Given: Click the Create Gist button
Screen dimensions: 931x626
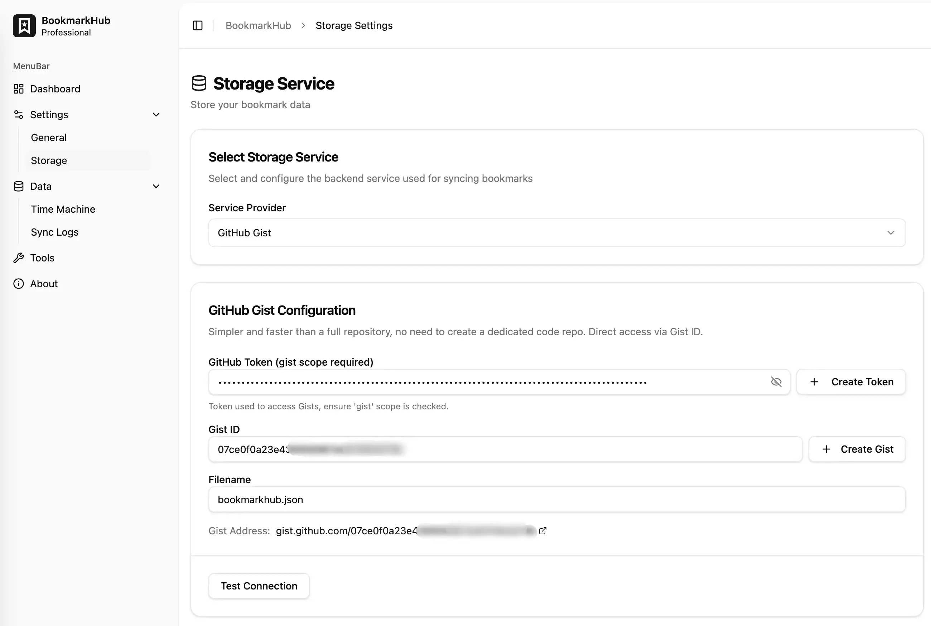Looking at the screenshot, I should click(x=857, y=449).
